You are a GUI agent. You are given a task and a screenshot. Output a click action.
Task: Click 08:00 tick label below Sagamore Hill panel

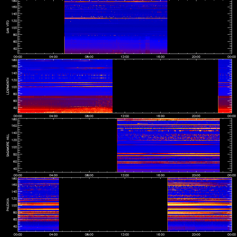point(89,175)
